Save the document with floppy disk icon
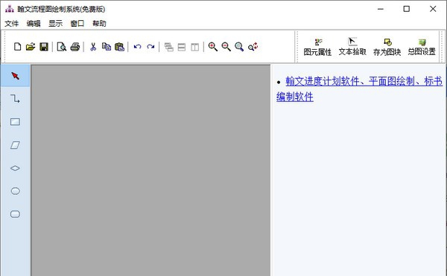This screenshot has width=447, height=276. pos(44,47)
